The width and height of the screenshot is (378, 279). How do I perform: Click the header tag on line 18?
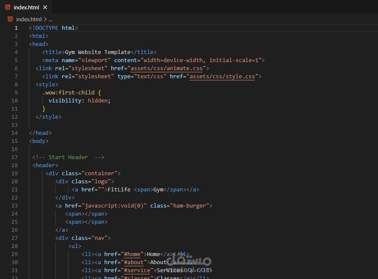[45, 165]
